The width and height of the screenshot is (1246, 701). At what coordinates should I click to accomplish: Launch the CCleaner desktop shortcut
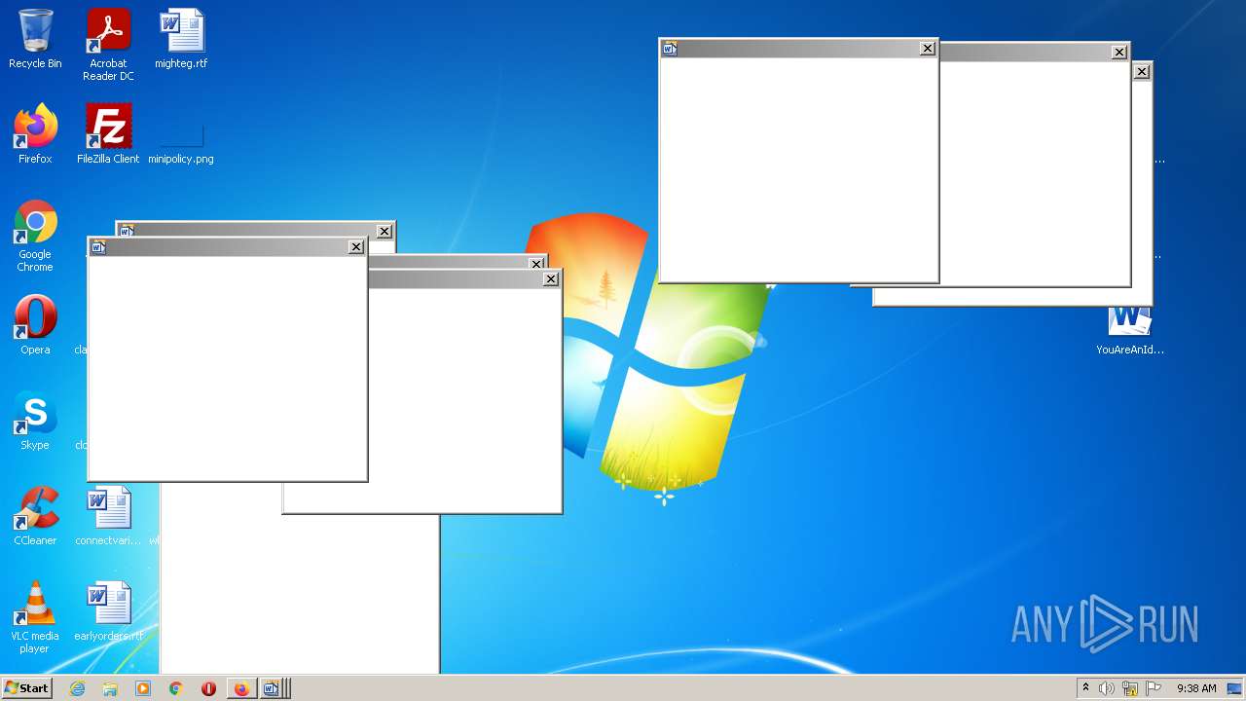tap(35, 516)
